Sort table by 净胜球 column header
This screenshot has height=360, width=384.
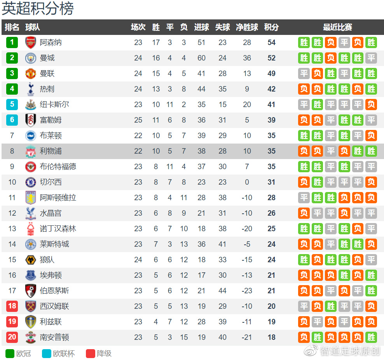pyautogui.click(x=247, y=27)
